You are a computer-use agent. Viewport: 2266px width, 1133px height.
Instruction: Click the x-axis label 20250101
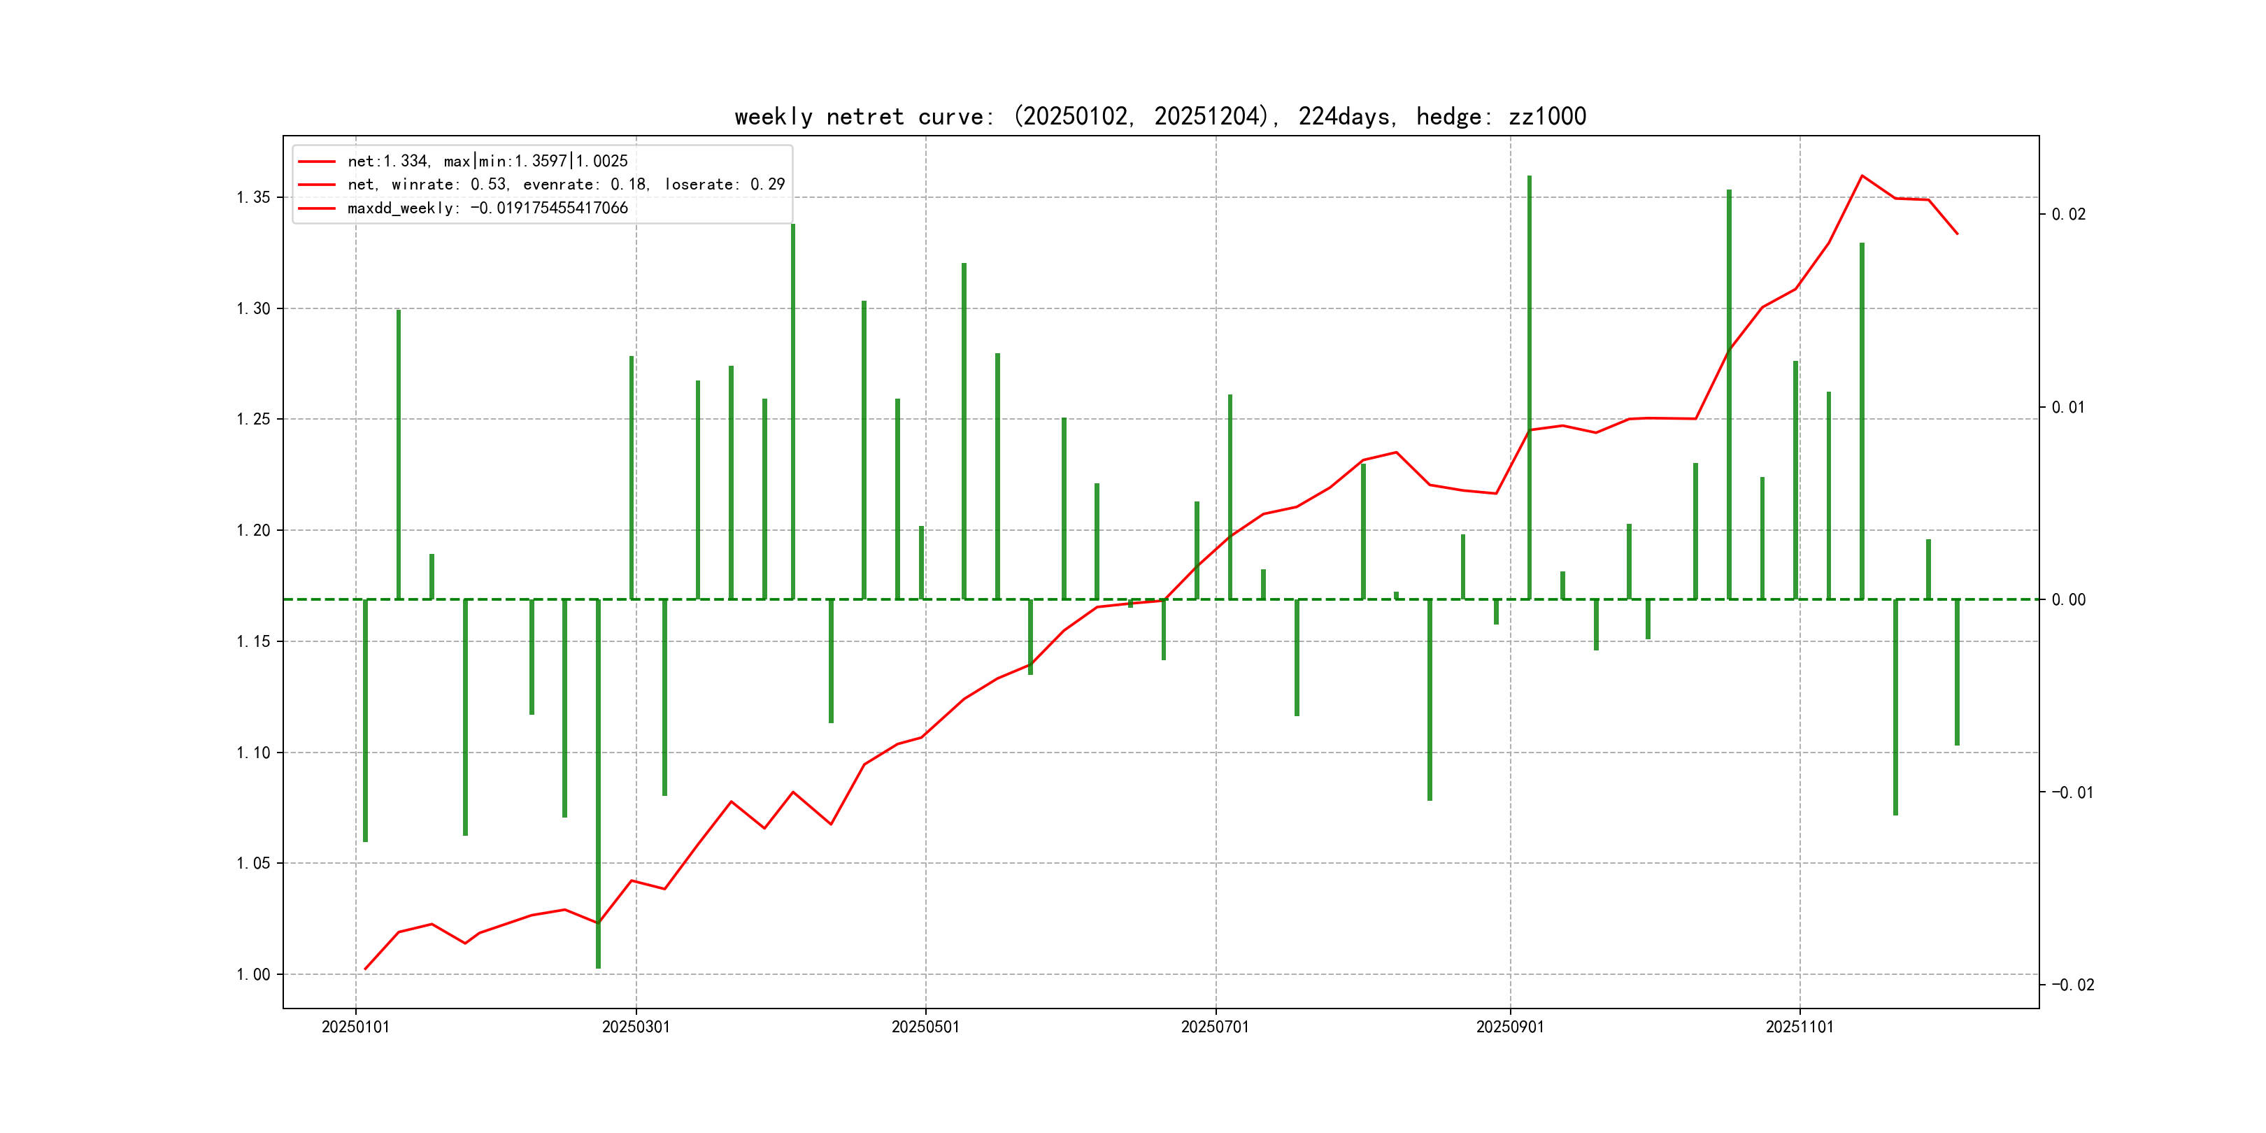click(x=355, y=1027)
